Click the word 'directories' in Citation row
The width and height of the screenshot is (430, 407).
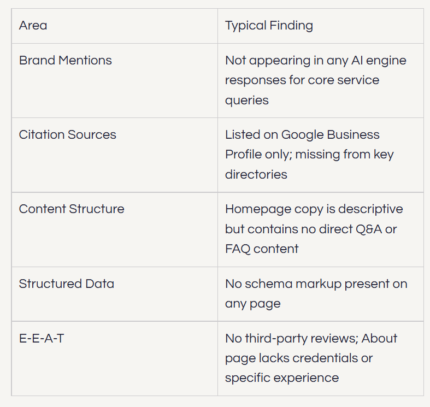256,174
